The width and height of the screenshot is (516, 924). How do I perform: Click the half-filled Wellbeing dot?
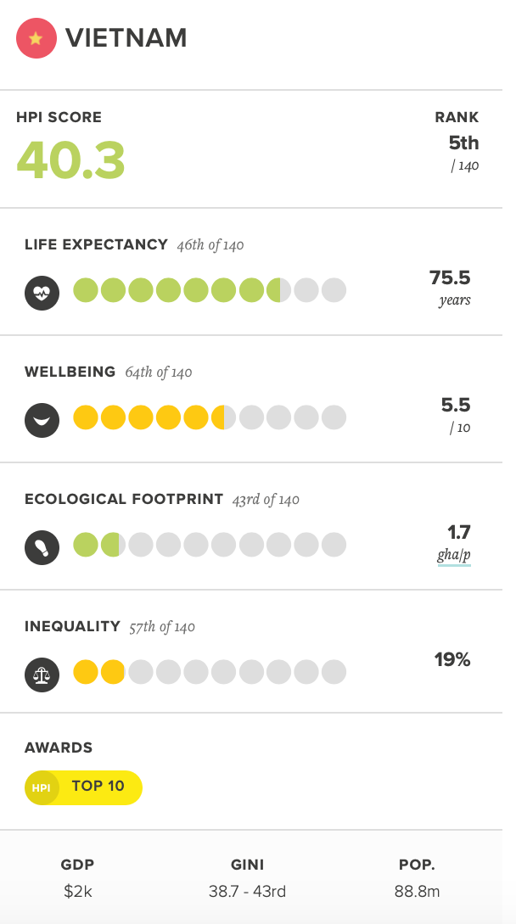pos(223,417)
